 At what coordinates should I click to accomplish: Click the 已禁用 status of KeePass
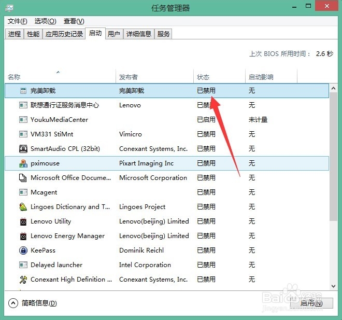point(206,251)
